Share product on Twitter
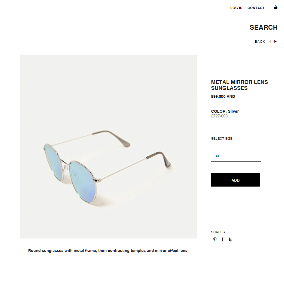The height and width of the screenshot is (302, 284). click(x=230, y=239)
